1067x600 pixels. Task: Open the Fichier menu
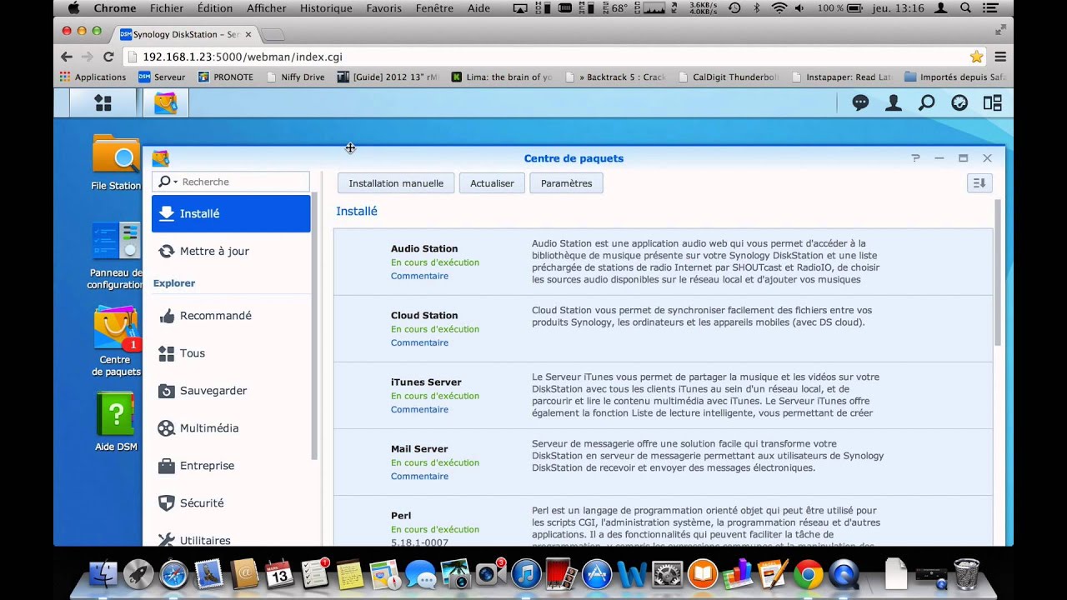pyautogui.click(x=167, y=8)
